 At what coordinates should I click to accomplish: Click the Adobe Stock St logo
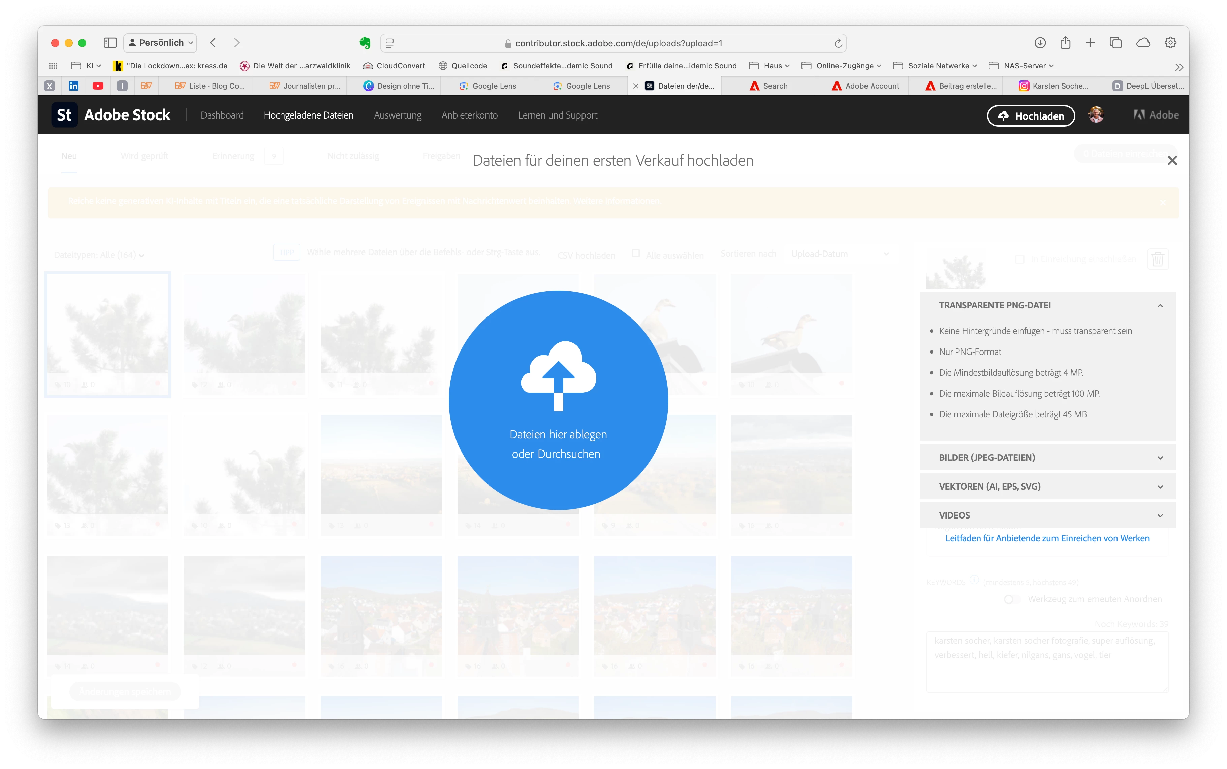64,115
